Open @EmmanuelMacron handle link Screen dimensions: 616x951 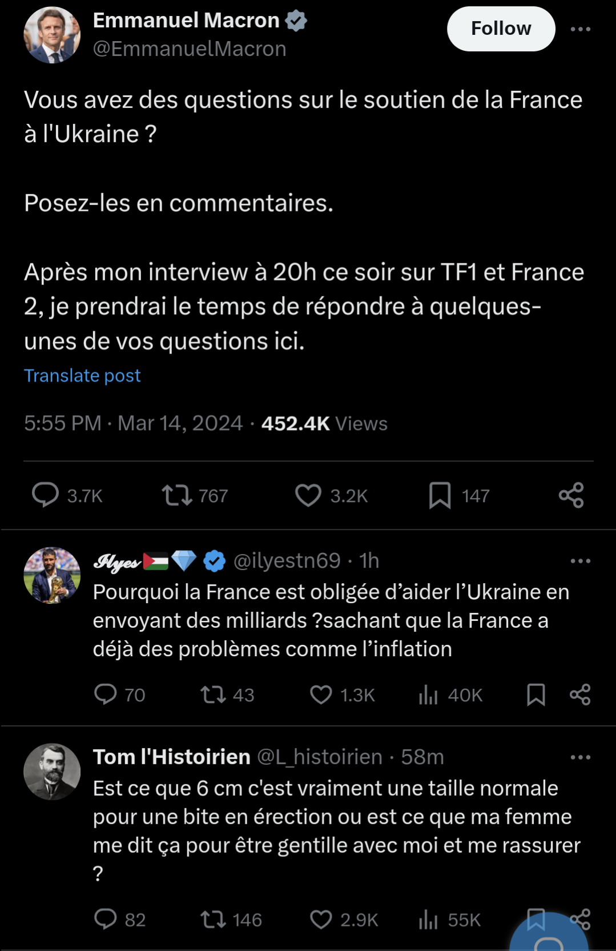[190, 49]
